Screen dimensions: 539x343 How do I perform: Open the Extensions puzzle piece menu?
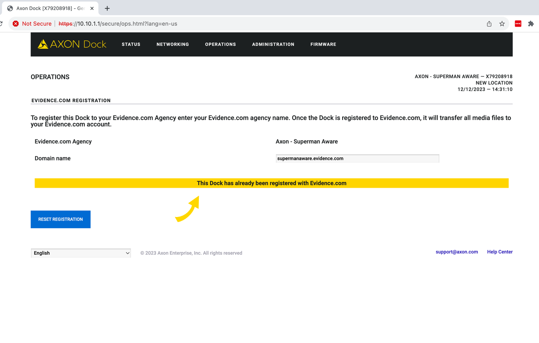pyautogui.click(x=531, y=24)
